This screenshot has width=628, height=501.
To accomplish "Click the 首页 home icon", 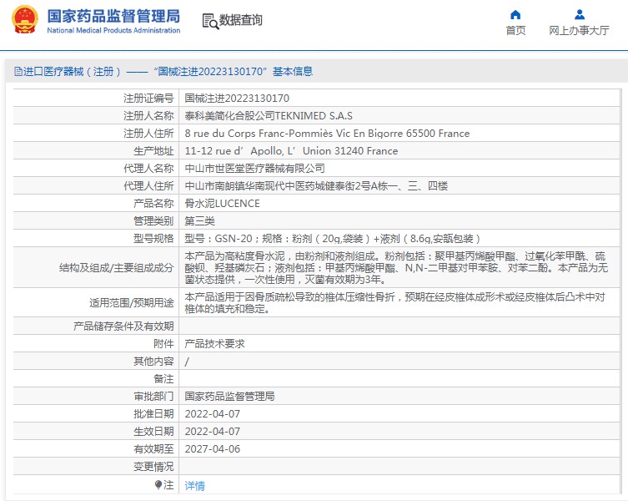I will pyautogui.click(x=515, y=15).
